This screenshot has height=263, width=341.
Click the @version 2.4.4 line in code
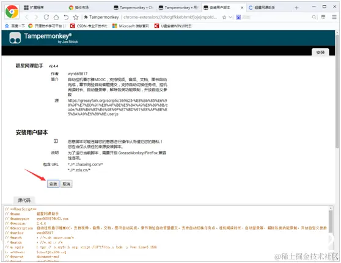tap(25, 223)
